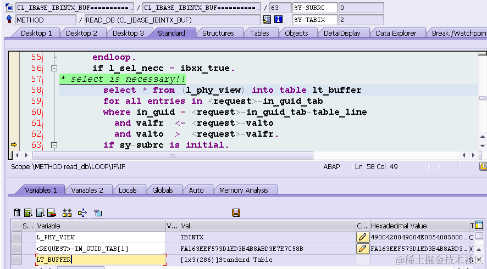Switch to Variables 2 tab
Screen dimensions: 487x269
(x=87, y=190)
